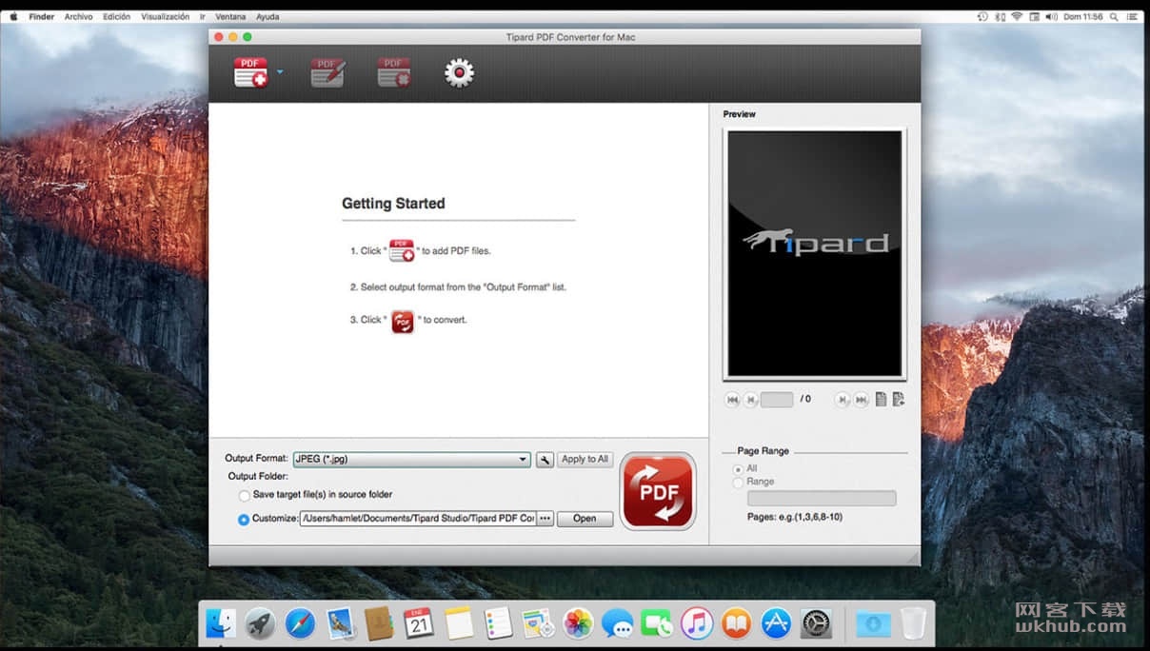Click the Apply to All button
The height and width of the screenshot is (651, 1150).
coord(585,460)
